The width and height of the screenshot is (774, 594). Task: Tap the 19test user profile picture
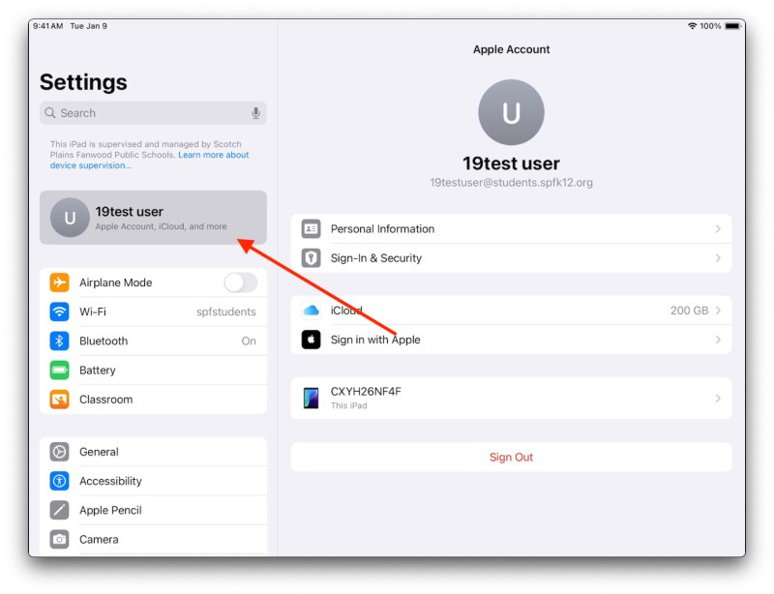(x=511, y=112)
